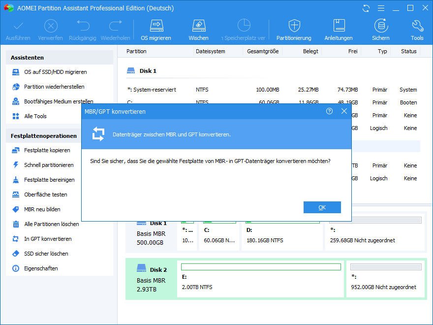Select Disk 2 Basis MBR 2.93TB
433x325 pixels.
click(x=152, y=279)
